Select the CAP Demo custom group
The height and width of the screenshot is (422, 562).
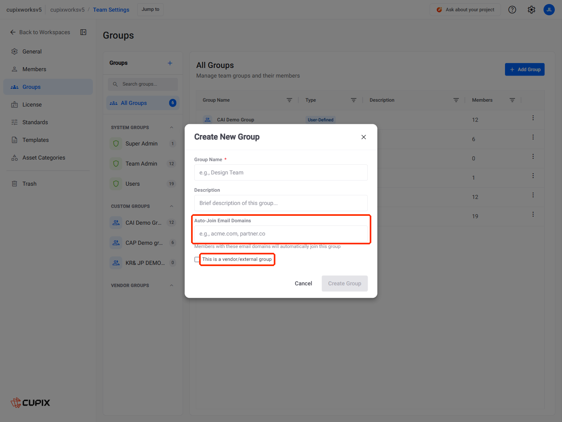[143, 243]
